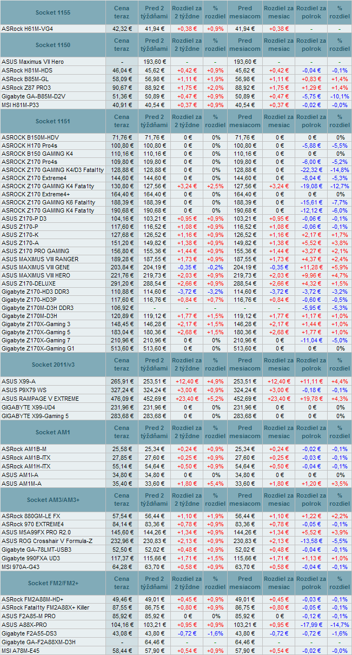Select ASUS ROG Crosshair V Formula-Z name
The width and height of the screenshot is (352, 655).
[47, 541]
